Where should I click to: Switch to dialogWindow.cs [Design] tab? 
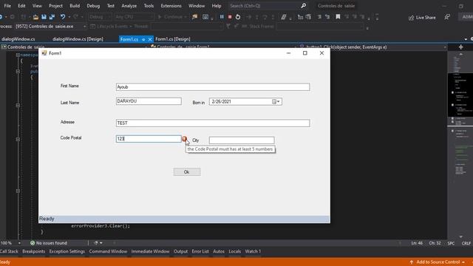coord(78,39)
